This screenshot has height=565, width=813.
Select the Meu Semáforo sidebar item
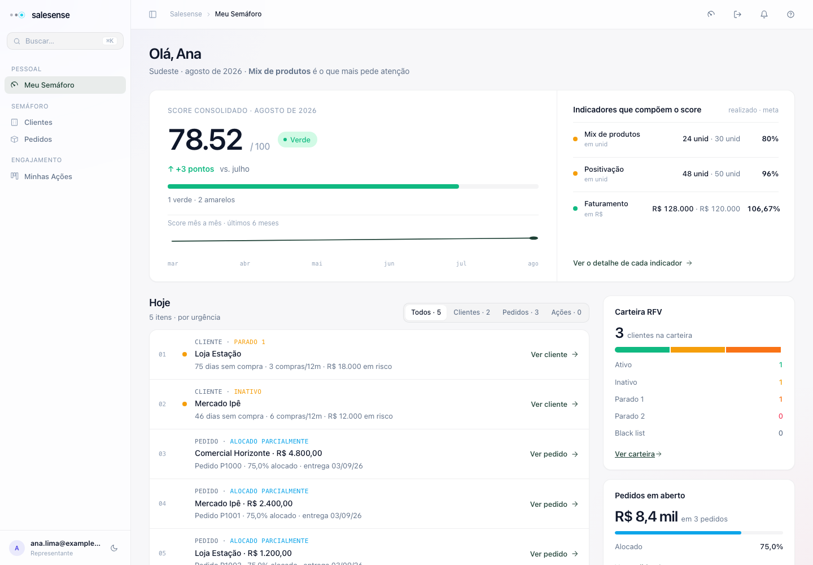[65, 85]
